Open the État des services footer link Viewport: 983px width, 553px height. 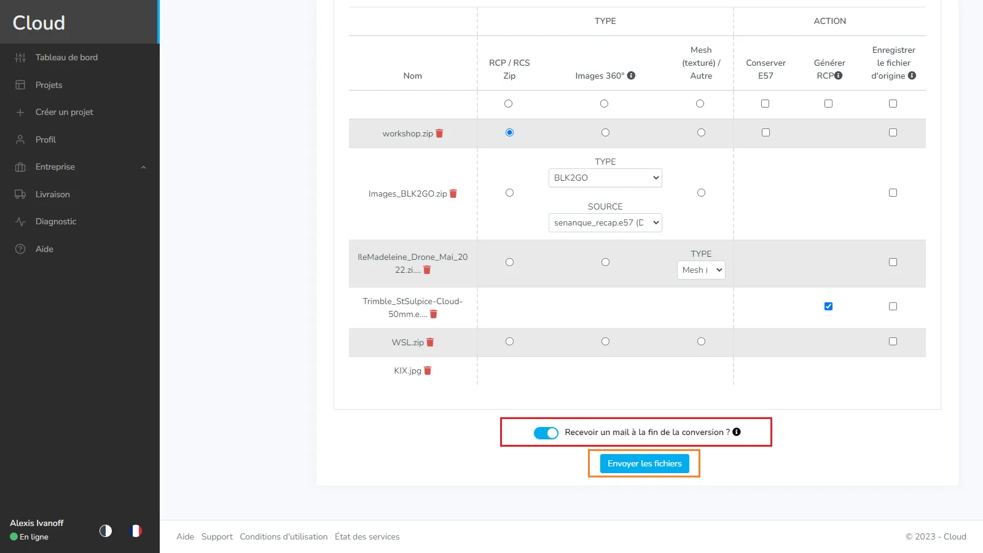pos(367,536)
